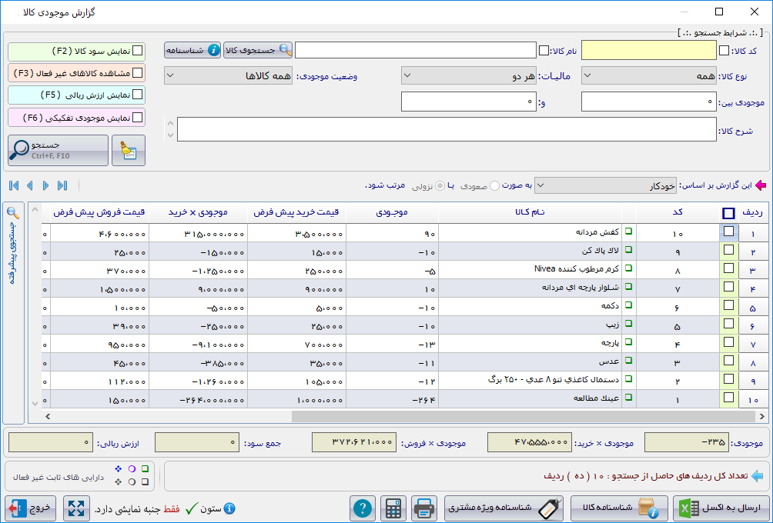
Task: Click green square icon of پارچه row
Action: 628,341
